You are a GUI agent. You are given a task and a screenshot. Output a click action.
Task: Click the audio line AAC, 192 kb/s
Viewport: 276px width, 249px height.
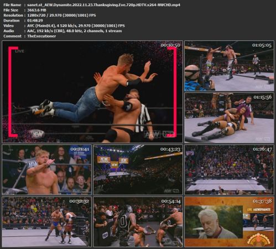pyautogui.click(x=75, y=31)
